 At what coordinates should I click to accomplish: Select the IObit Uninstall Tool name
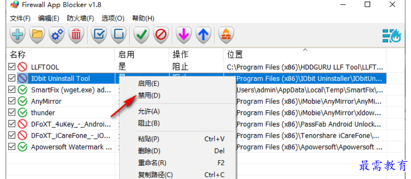coord(61,78)
